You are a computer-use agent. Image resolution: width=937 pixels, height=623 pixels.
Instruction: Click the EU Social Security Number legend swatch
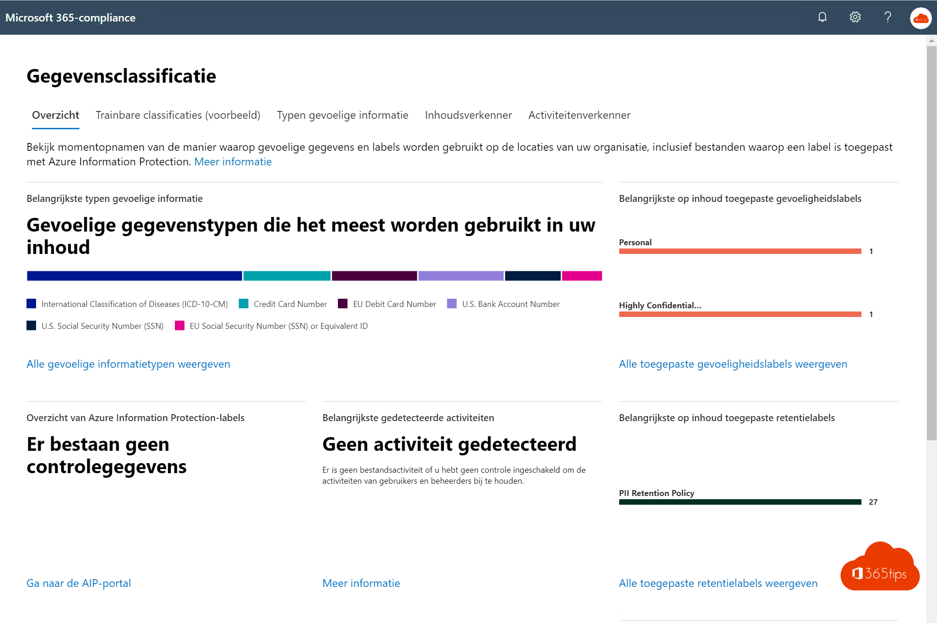[x=179, y=326]
